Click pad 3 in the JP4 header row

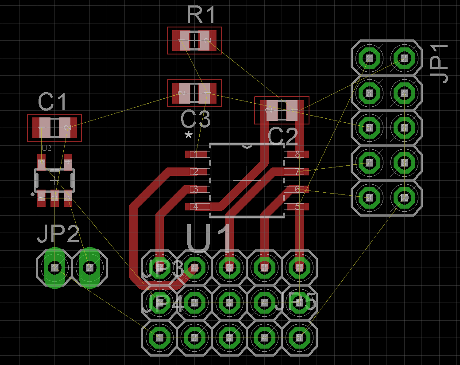pyautogui.click(x=229, y=303)
